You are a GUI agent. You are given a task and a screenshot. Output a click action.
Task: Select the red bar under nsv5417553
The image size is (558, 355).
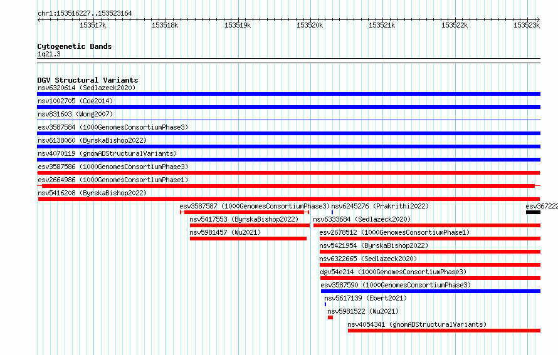pos(250,225)
